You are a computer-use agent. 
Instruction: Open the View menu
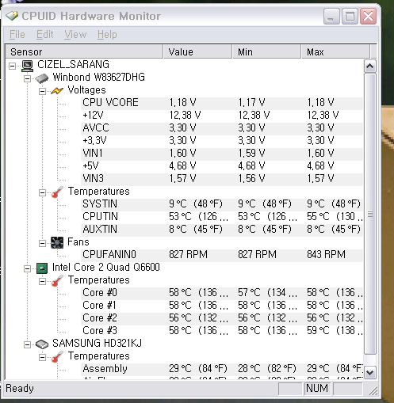[75, 34]
